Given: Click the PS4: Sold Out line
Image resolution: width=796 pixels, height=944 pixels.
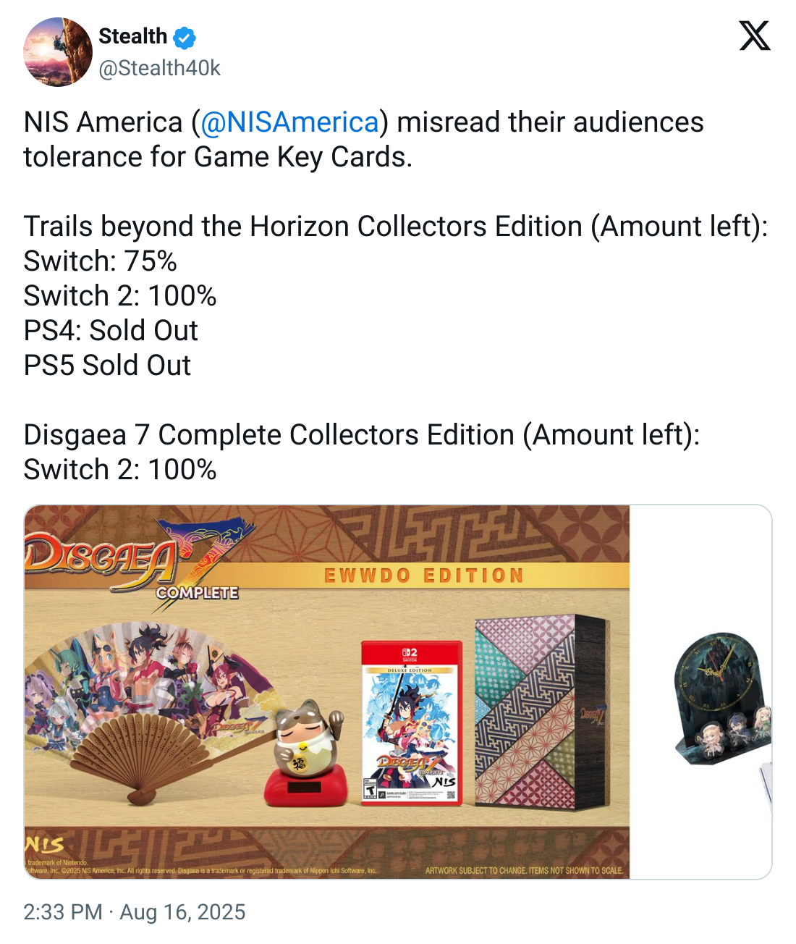Looking at the screenshot, I should (x=111, y=330).
